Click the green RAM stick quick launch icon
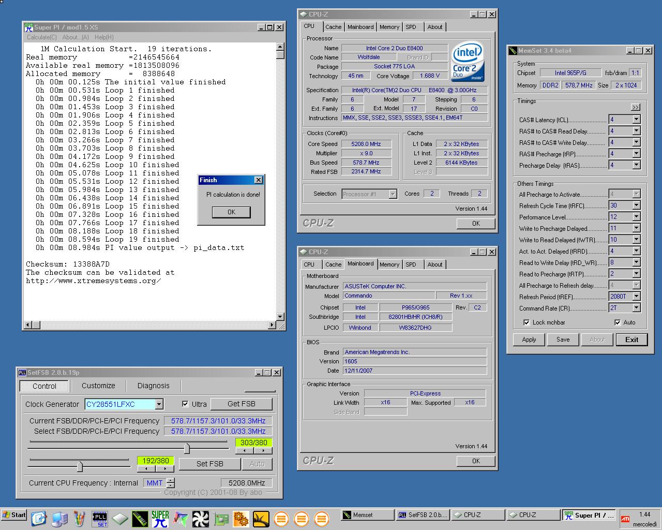 pyautogui.click(x=140, y=519)
